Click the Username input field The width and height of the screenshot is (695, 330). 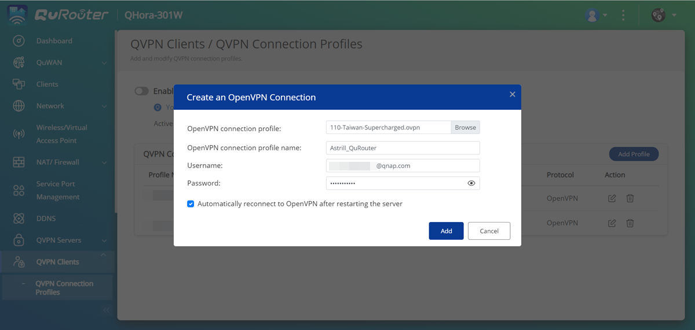point(403,166)
